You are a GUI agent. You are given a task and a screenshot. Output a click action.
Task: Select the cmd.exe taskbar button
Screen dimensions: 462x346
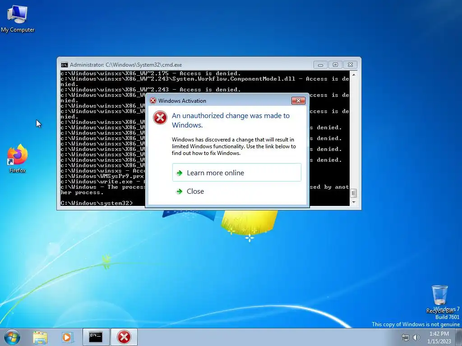(x=96, y=337)
